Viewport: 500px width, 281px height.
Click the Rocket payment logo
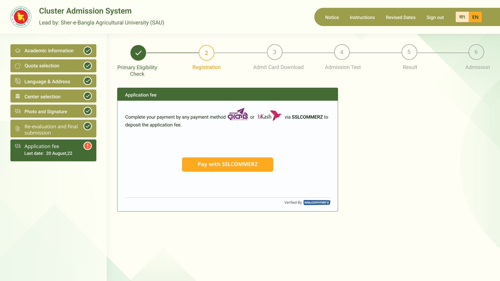click(238, 114)
